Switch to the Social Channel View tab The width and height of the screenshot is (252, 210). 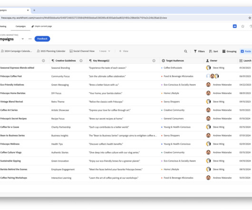click(x=82, y=51)
